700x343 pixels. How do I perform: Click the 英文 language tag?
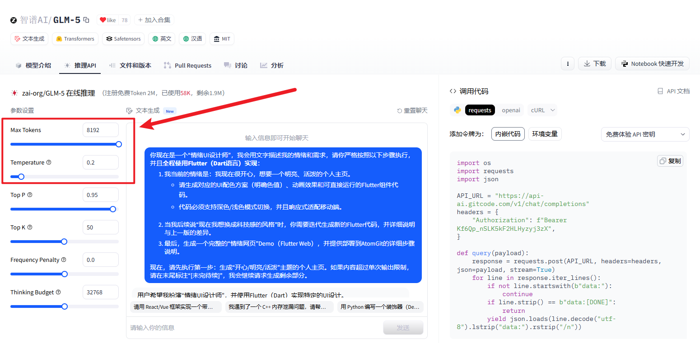pyautogui.click(x=162, y=39)
